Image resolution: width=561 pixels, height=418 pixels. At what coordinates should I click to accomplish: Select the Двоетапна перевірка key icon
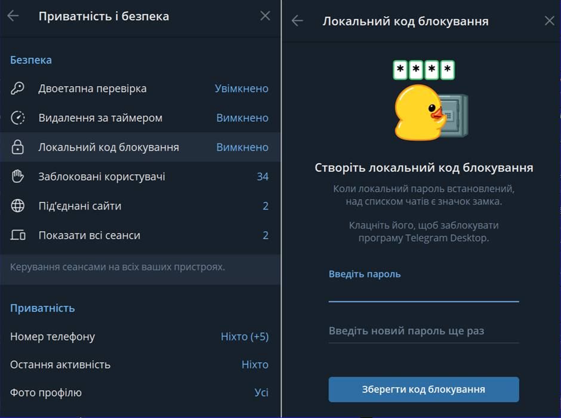click(18, 88)
